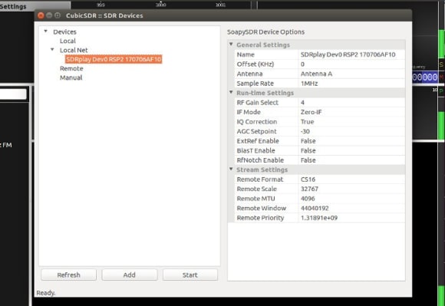
Task: Select the Local Net tree entry
Action: pyautogui.click(x=74, y=50)
